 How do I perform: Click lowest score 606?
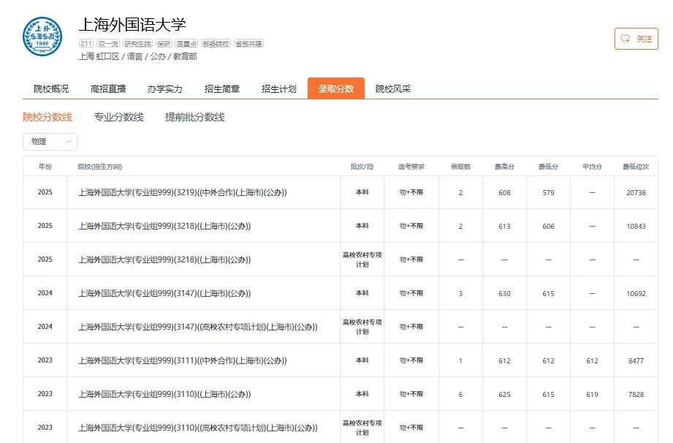coord(548,226)
